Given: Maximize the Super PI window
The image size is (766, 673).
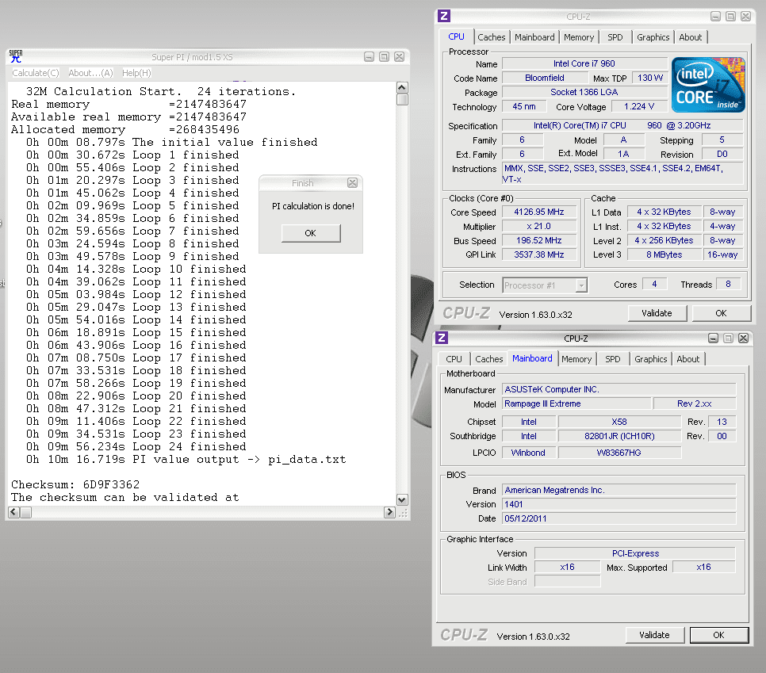Looking at the screenshot, I should click(385, 56).
